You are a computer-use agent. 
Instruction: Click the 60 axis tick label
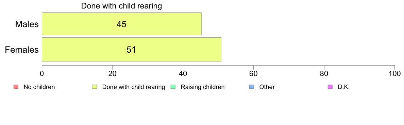(254, 74)
